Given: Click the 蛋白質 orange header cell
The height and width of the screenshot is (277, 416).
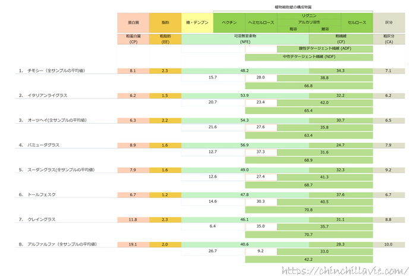Looking at the screenshot, I should point(133,22).
